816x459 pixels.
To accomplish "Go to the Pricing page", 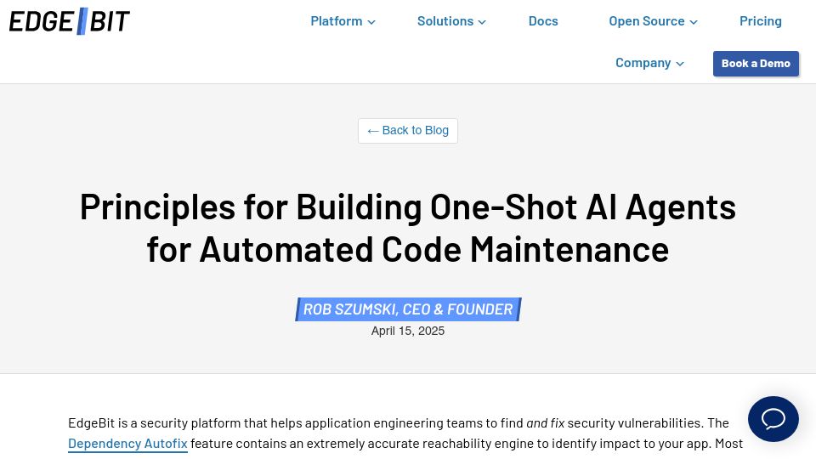I will click(760, 21).
